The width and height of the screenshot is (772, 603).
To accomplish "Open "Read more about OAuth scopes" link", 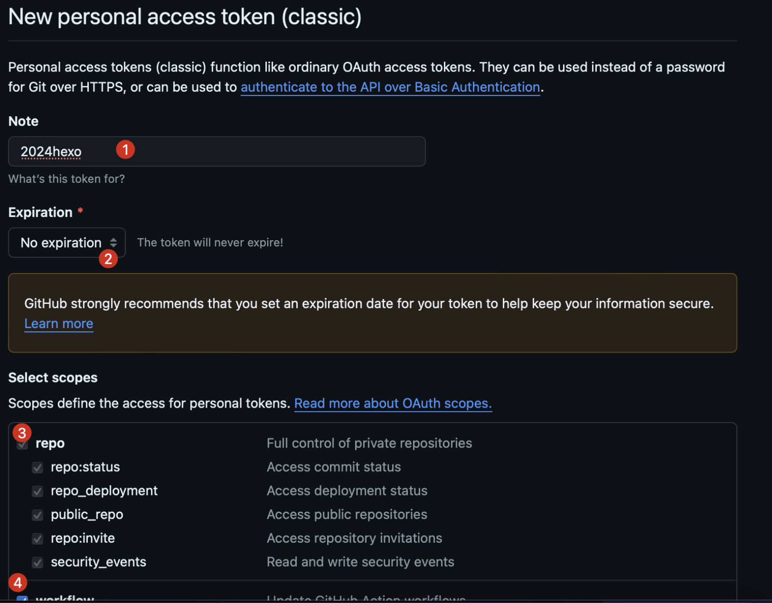I will [393, 403].
